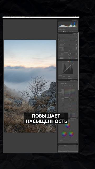The image size is (95, 169).
Task: Open the profile browser grid icon
Action: coord(77,37)
